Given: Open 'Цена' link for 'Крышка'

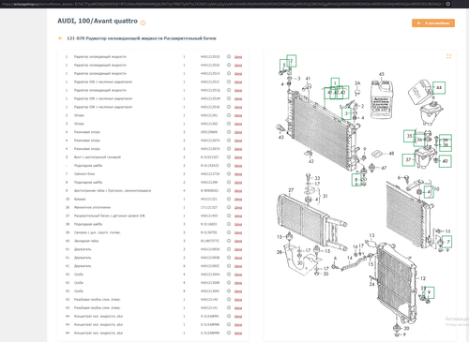Looking at the screenshot, I should (x=238, y=199).
